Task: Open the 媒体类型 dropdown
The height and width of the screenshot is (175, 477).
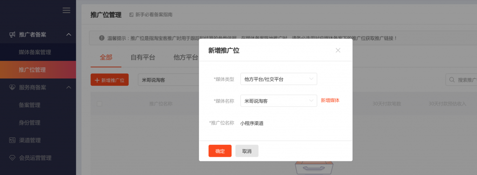Action: tap(279, 79)
